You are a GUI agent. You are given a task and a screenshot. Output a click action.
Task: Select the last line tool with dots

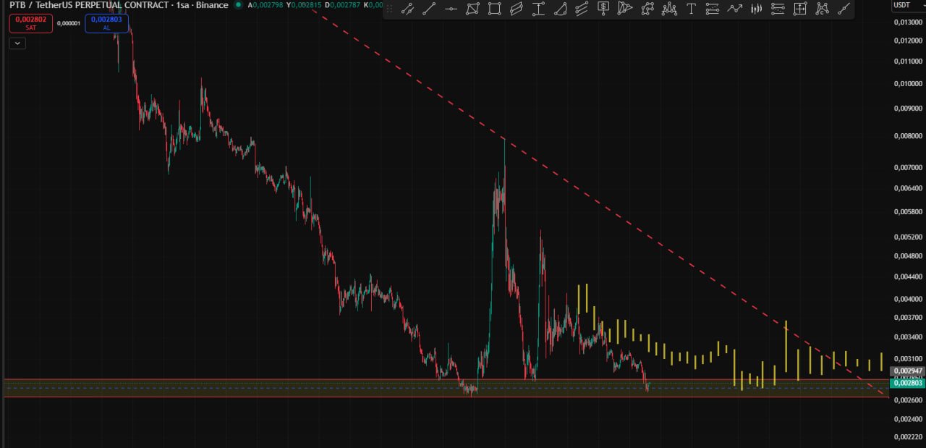[844, 9]
